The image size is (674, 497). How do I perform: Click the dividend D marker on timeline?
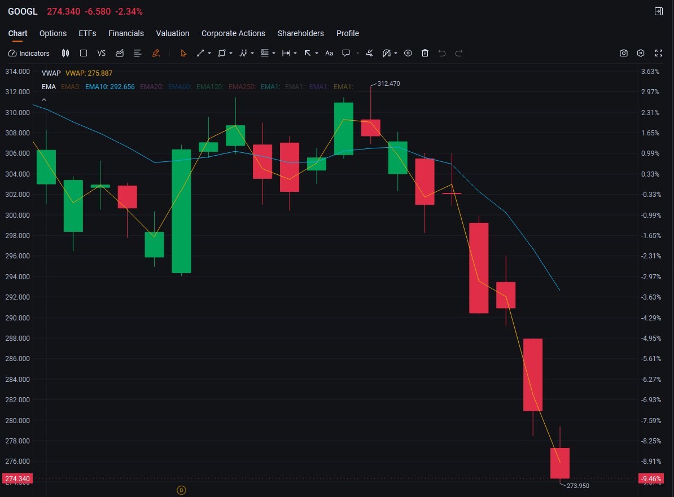coord(181,490)
